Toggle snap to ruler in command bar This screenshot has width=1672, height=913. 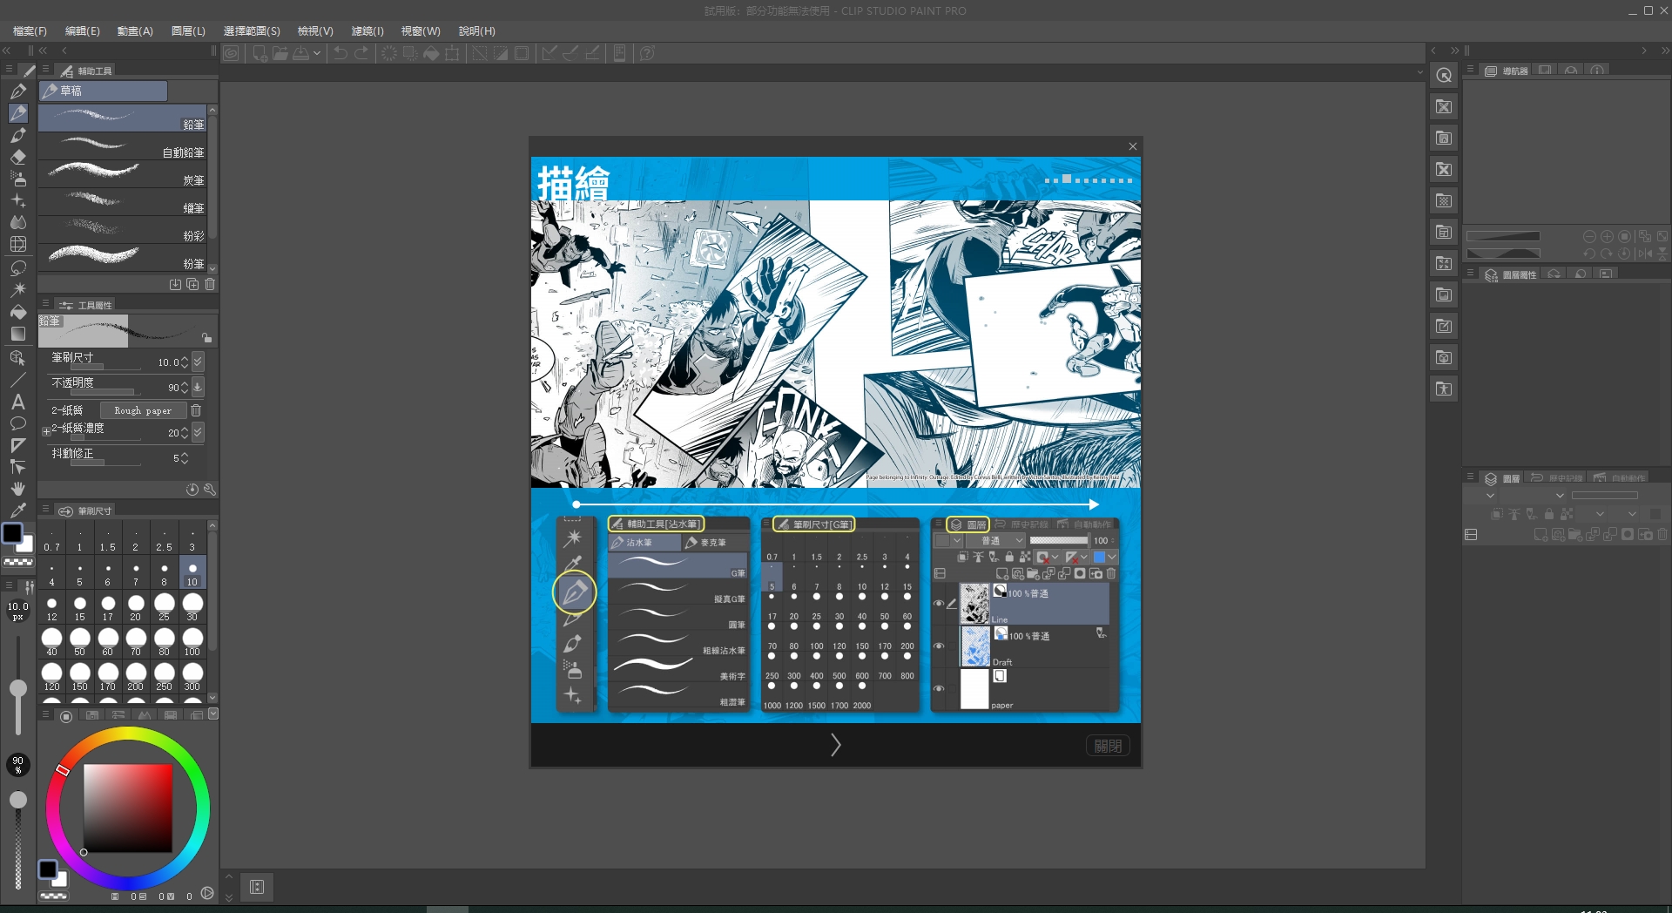click(549, 53)
